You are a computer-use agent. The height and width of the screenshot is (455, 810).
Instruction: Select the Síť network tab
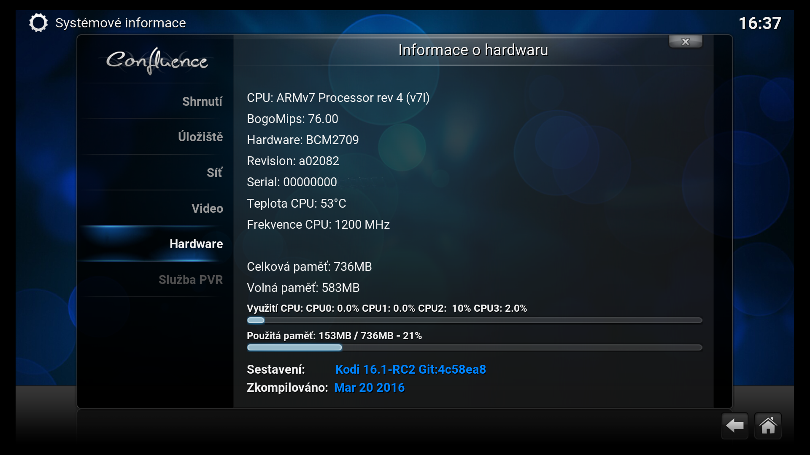point(214,173)
